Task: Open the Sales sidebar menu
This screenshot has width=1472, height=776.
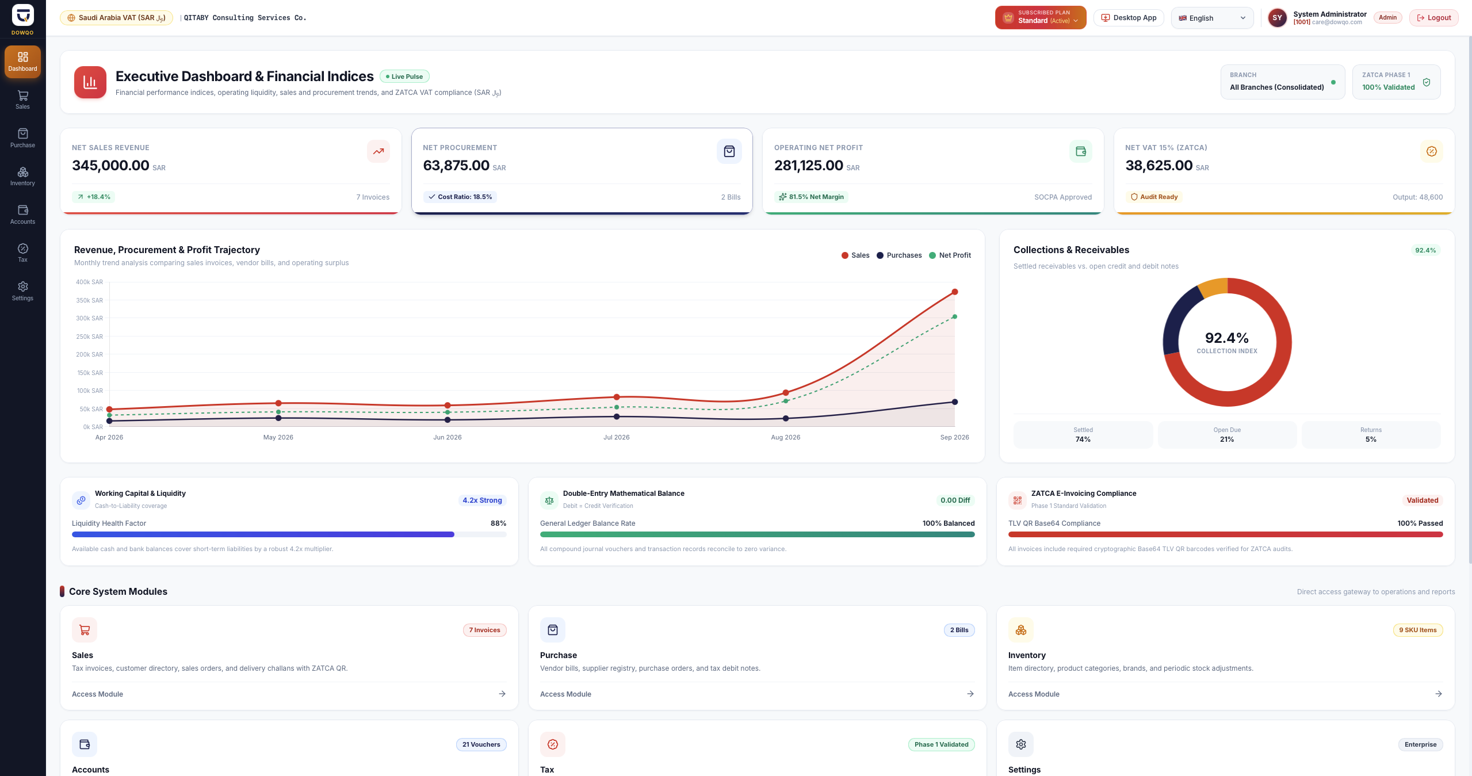Action: 22,100
